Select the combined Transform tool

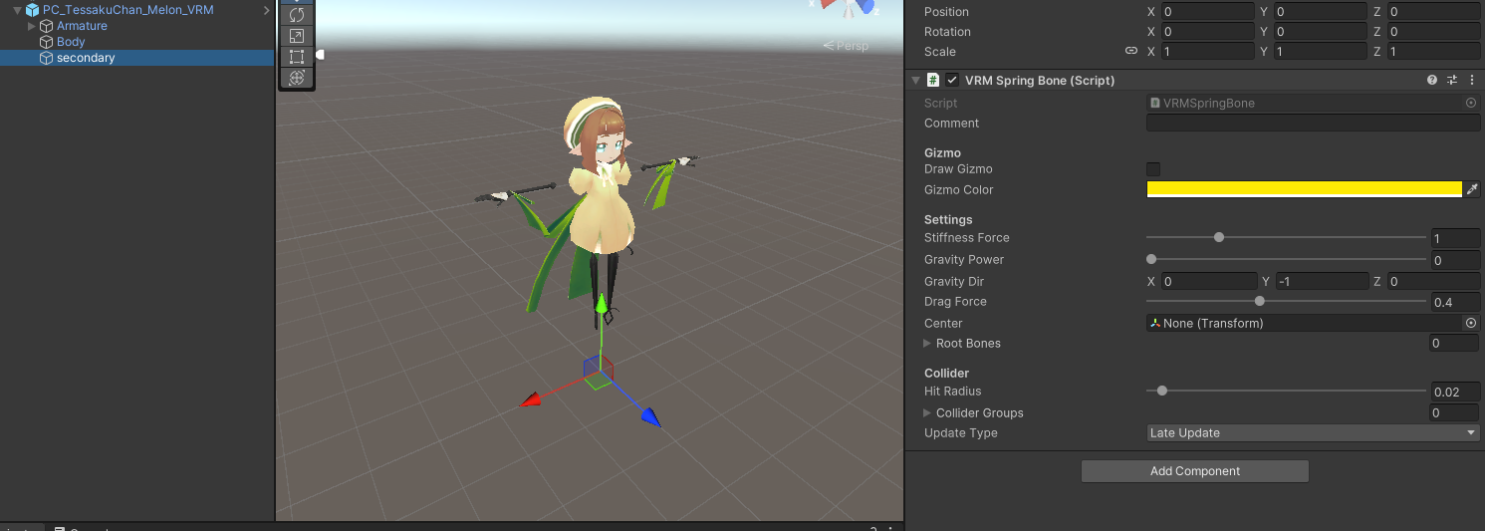296,78
